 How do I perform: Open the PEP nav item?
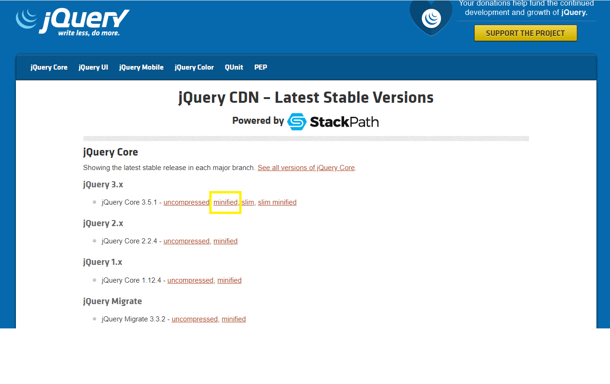click(261, 67)
